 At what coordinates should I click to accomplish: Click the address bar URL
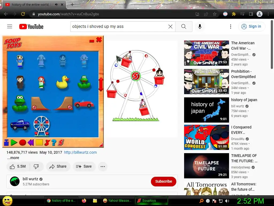click(68, 14)
